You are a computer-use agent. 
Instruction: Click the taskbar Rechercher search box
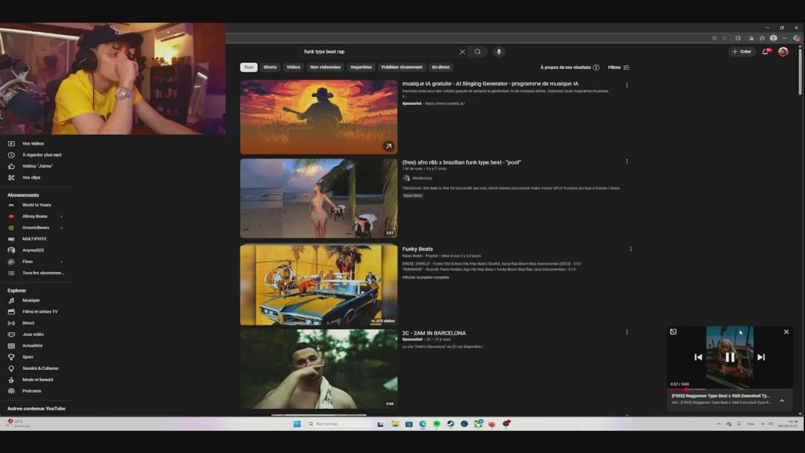coord(338,424)
